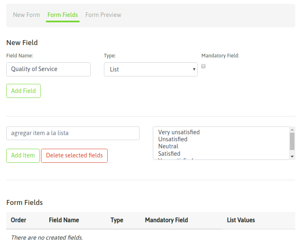Click the list box scrollbar thumb
This screenshot has width=299, height=245.
[x=292, y=141]
